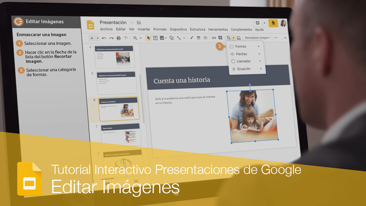Open the user account avatar
The height and width of the screenshot is (206, 366).
point(283,23)
